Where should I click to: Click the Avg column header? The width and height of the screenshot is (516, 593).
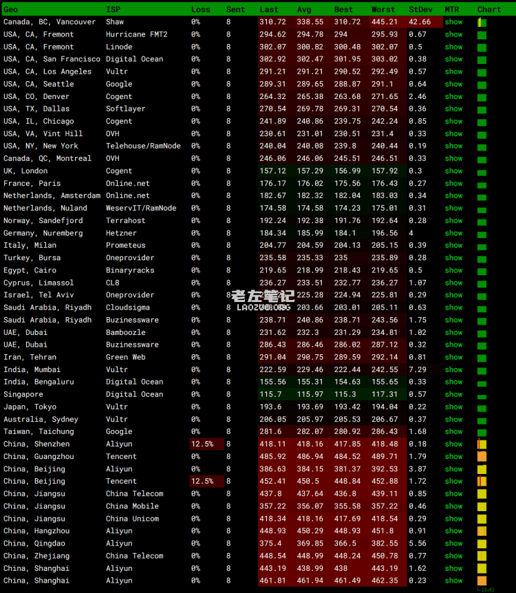point(304,10)
